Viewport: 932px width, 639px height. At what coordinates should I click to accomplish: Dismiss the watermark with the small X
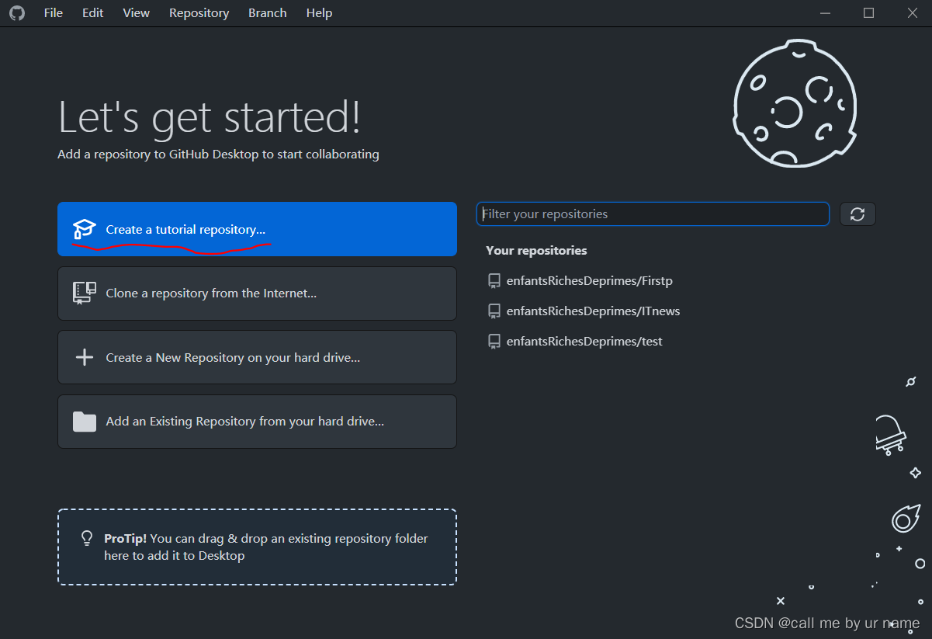(780, 600)
